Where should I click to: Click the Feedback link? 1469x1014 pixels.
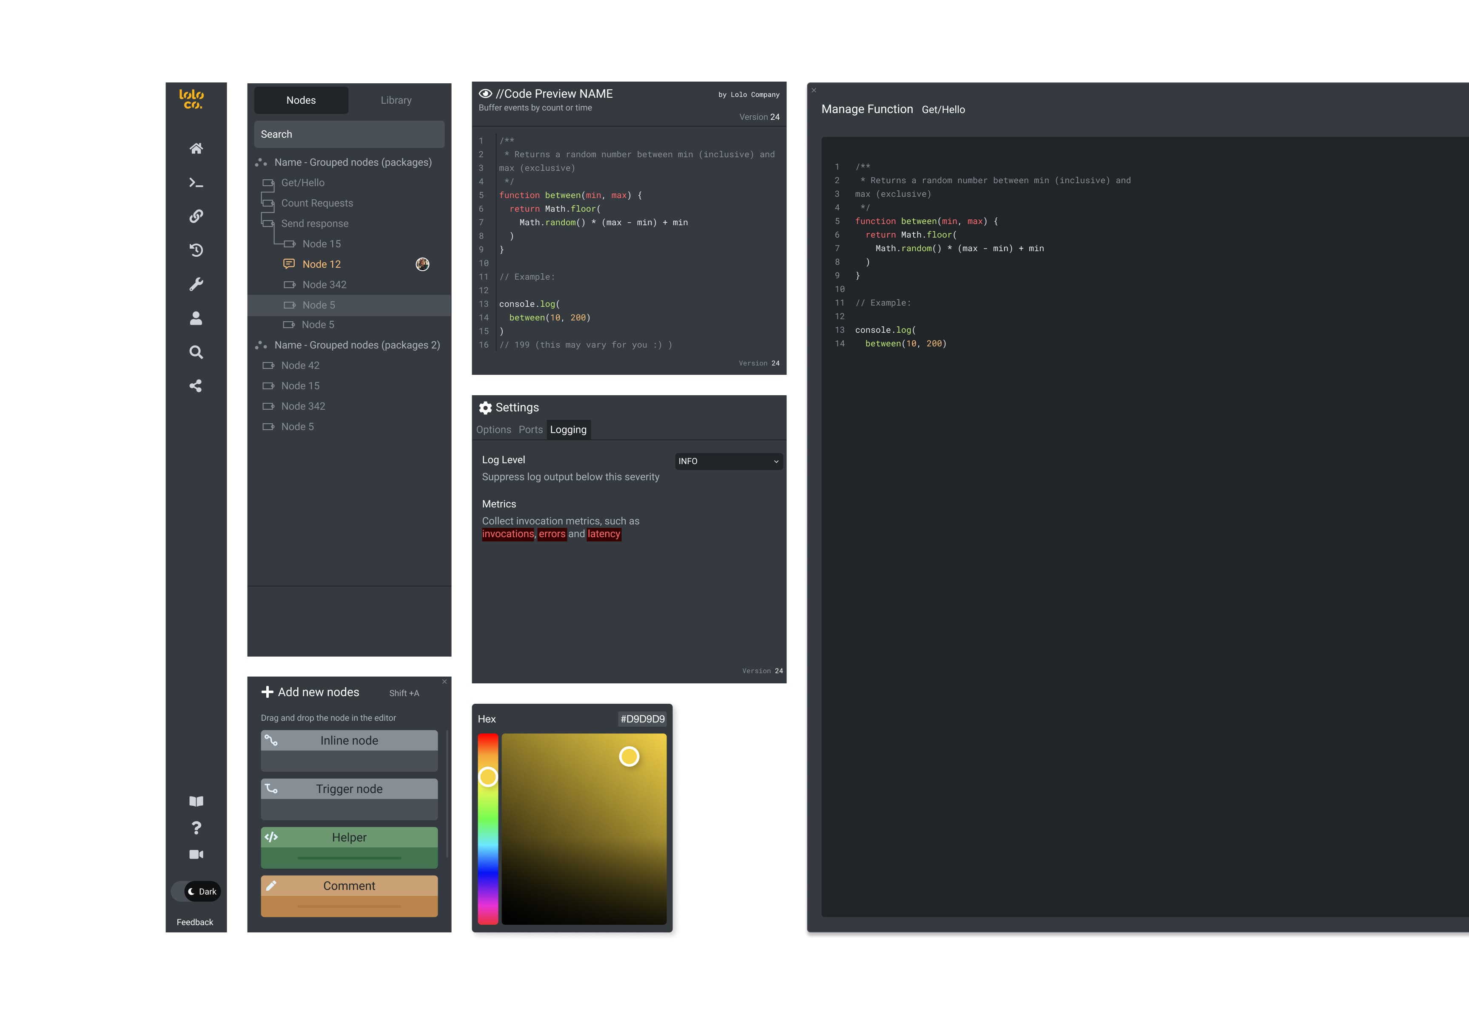pyautogui.click(x=194, y=922)
